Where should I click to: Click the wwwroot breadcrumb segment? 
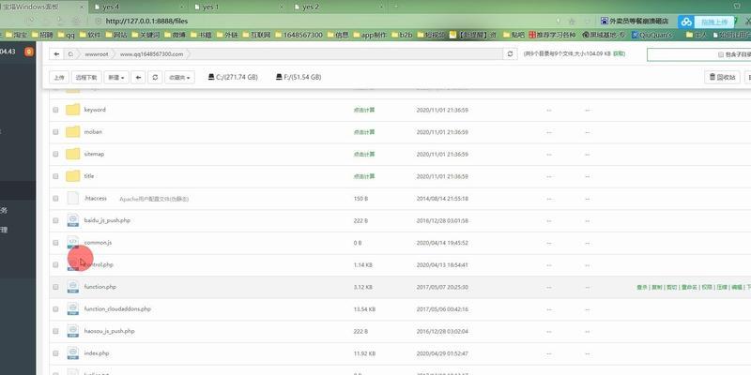[x=97, y=54]
